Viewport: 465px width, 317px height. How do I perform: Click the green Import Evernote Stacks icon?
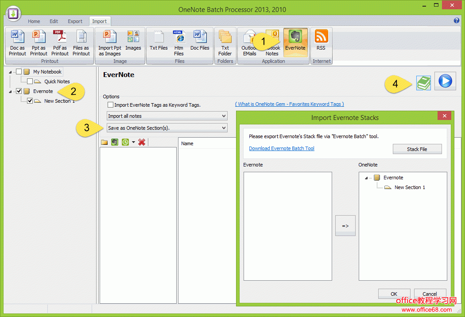pos(423,82)
